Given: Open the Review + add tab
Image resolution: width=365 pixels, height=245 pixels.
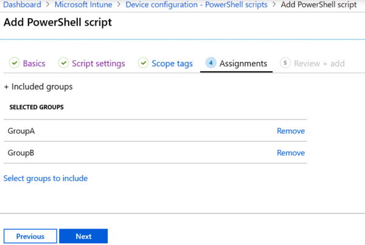Looking at the screenshot, I should click(319, 63).
